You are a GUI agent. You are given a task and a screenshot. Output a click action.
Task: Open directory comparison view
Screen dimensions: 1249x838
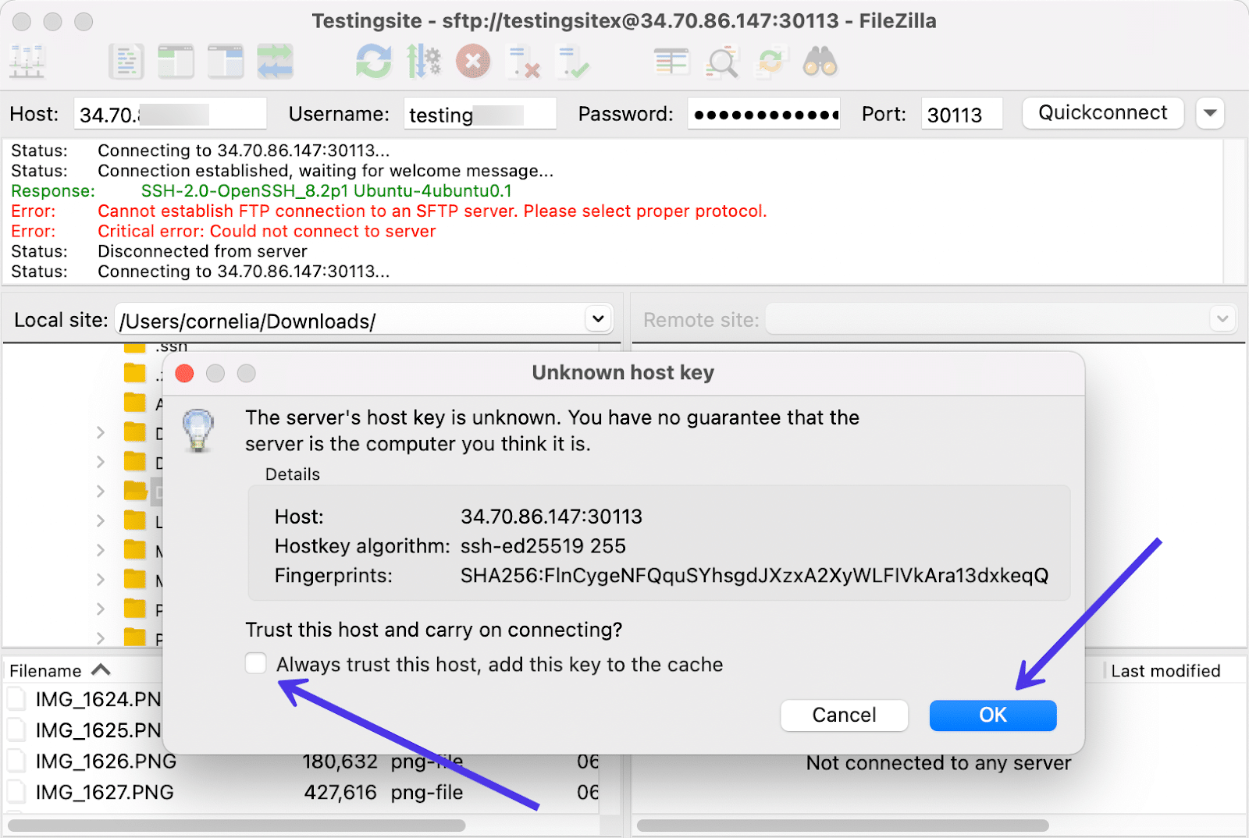(x=670, y=61)
